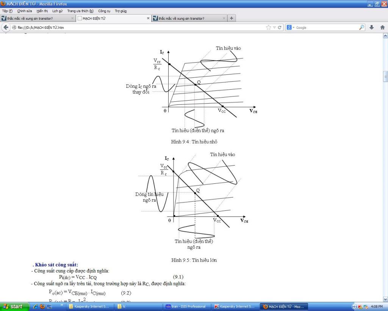Click the system clock 4:08 PM
The width and height of the screenshot is (388, 311).
tap(377, 307)
